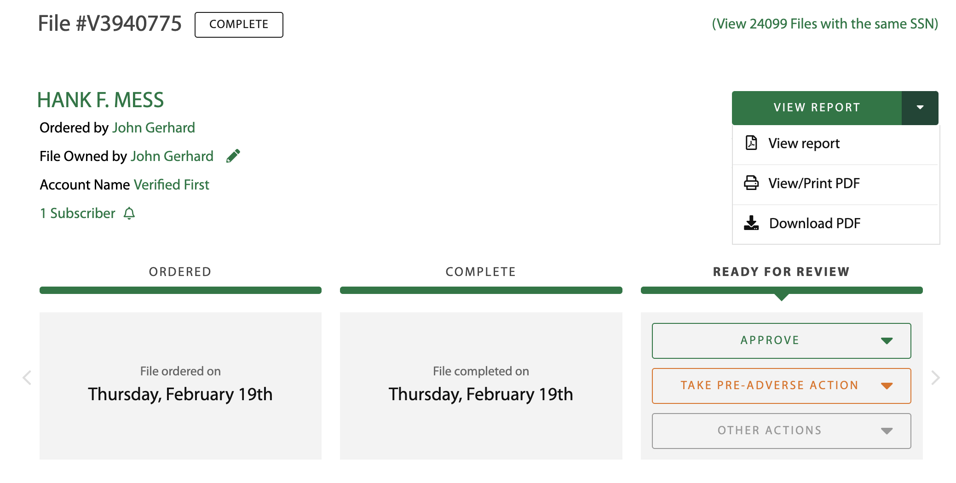Click the pencil icon to edit file owner
The image size is (956, 483).
coord(233,155)
